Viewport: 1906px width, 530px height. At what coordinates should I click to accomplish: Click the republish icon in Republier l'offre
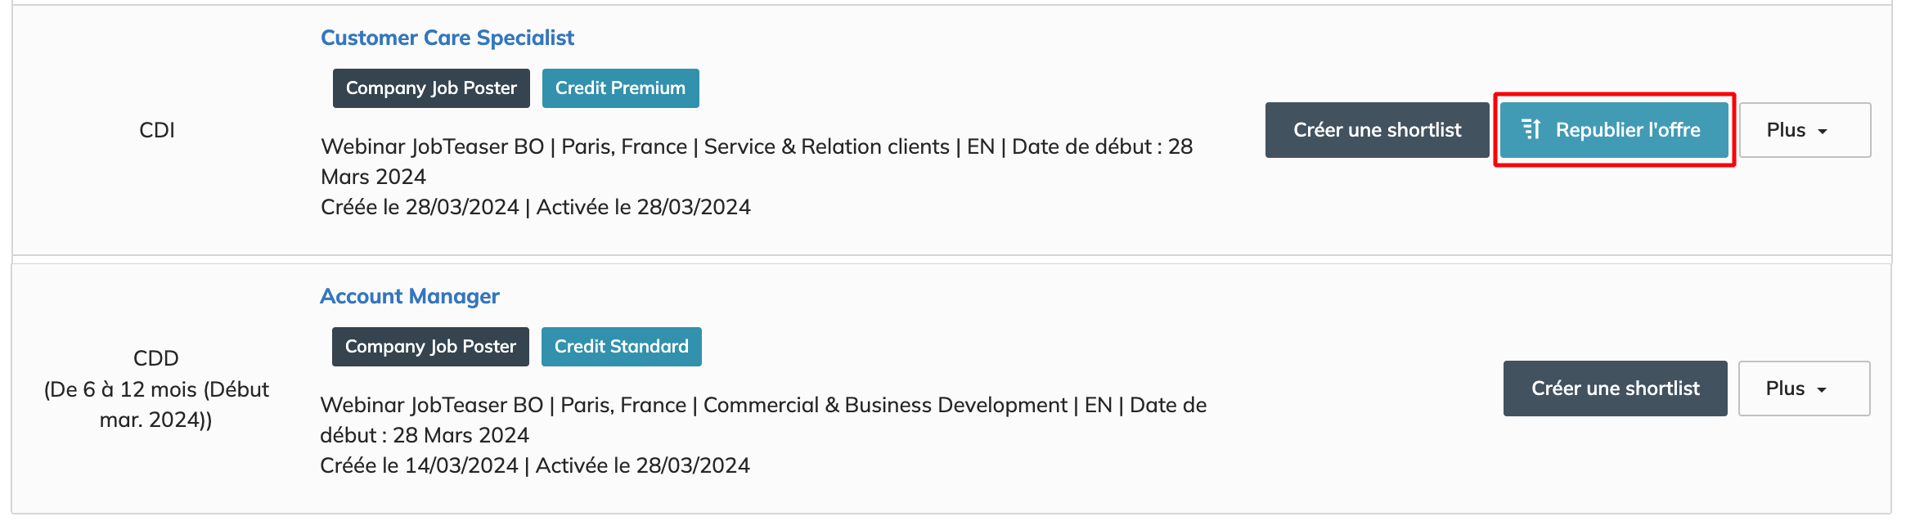(x=1531, y=129)
